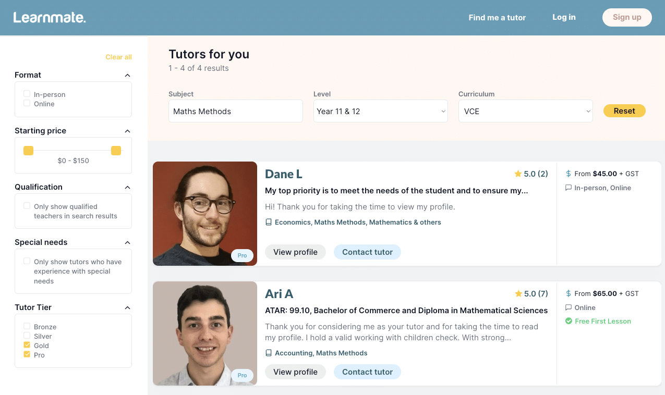Click the speech bubble icon beside In-person, Online
The image size is (665, 395).
(x=568, y=188)
